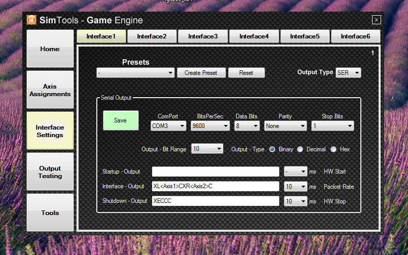Close the Game Engine window
The width and height of the screenshot is (408, 255).
pyautogui.click(x=376, y=20)
